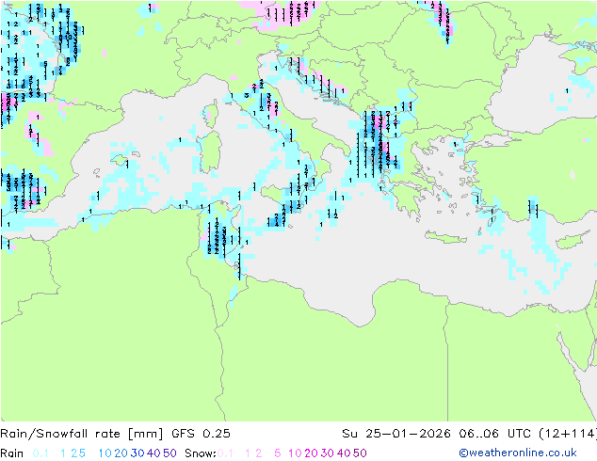This screenshot has height=461, width=597.
Task: Select the Rain legend value 10
Action: [105, 453]
